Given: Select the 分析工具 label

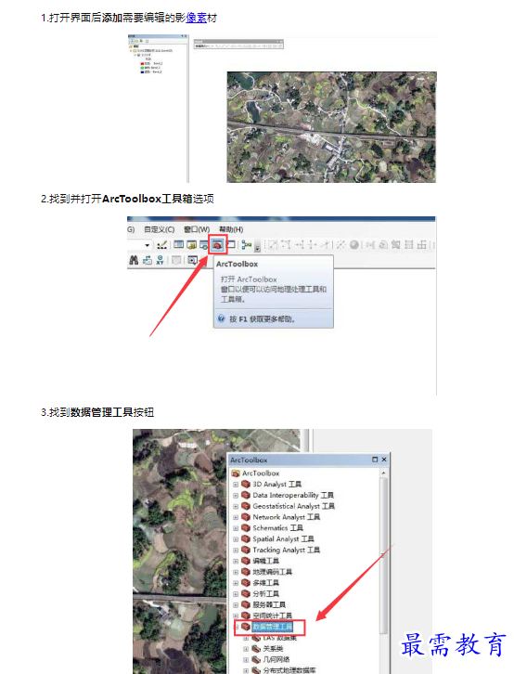Looking at the screenshot, I should tap(265, 593).
